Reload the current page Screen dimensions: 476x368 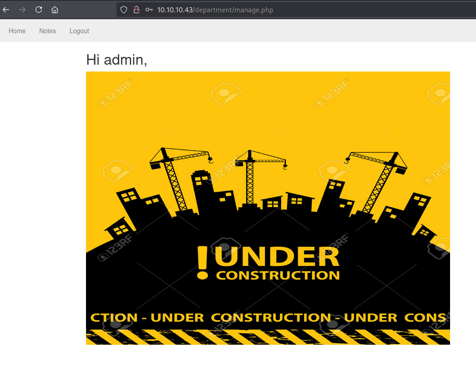(39, 10)
